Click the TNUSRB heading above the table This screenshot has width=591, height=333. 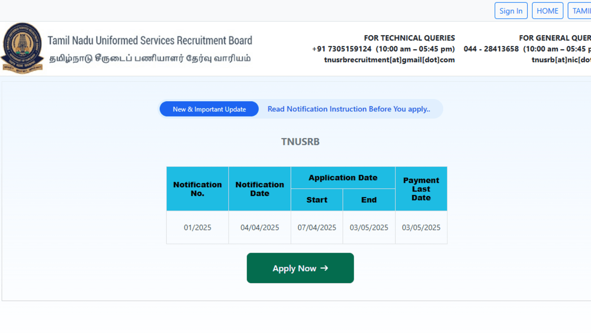click(300, 142)
